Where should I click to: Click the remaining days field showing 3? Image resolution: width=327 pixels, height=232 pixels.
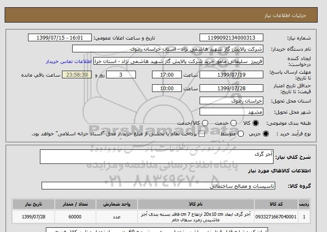click(x=121, y=74)
